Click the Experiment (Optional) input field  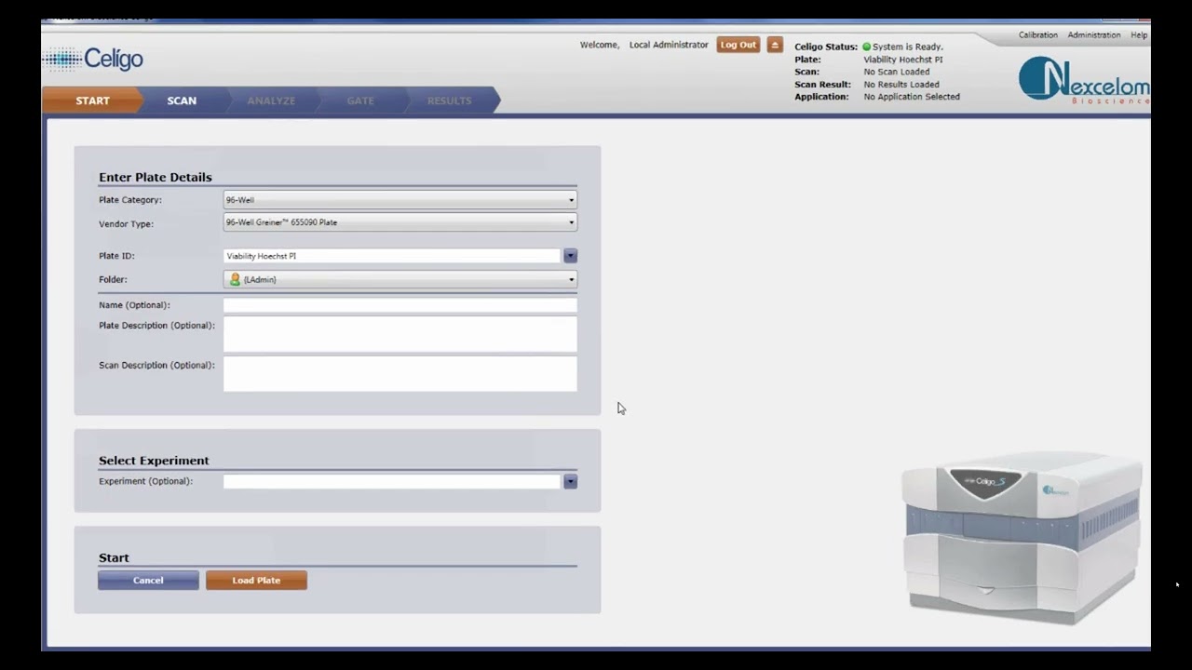[x=392, y=481]
